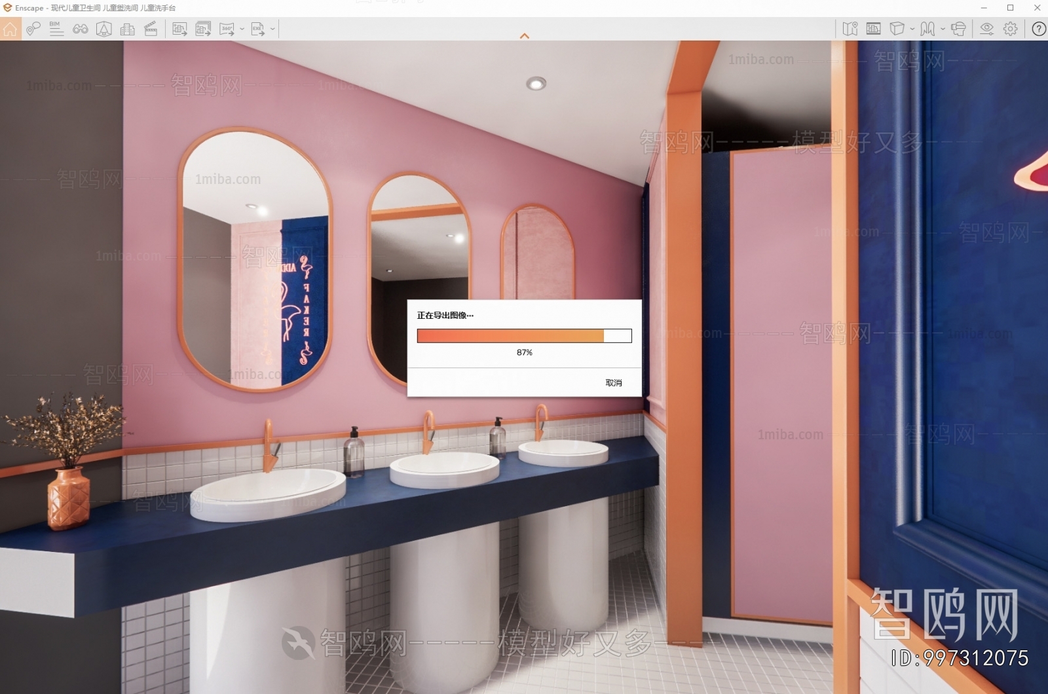Open the asset library buildings icon
This screenshot has height=694, width=1048.
coord(127,29)
